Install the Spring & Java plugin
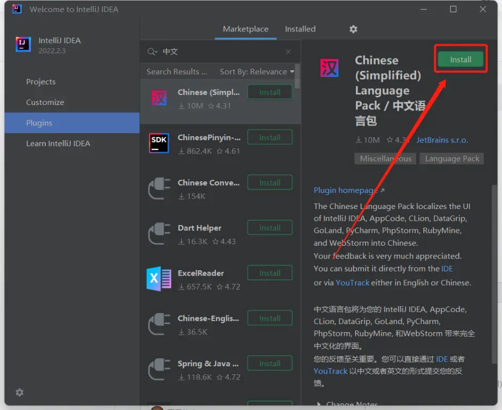502x410 pixels. pyautogui.click(x=270, y=363)
